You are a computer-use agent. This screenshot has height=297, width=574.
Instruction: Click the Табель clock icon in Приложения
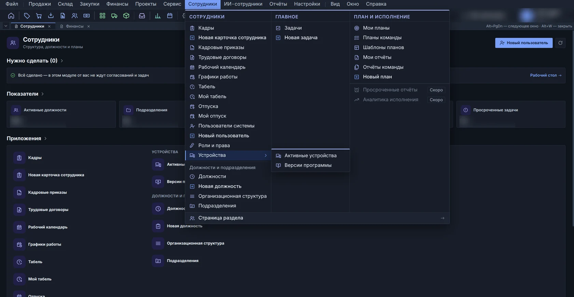[x=19, y=262]
